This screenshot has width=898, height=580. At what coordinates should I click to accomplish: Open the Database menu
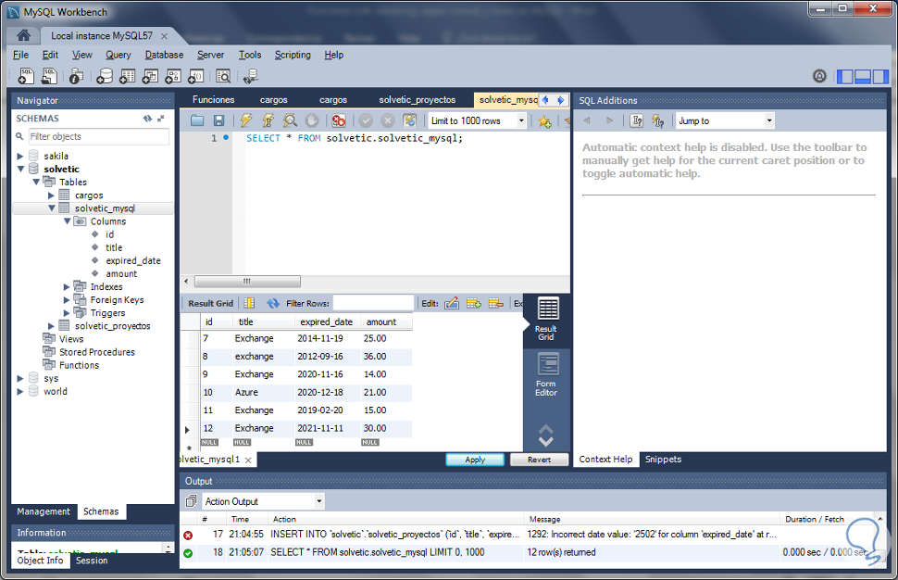pyautogui.click(x=164, y=55)
